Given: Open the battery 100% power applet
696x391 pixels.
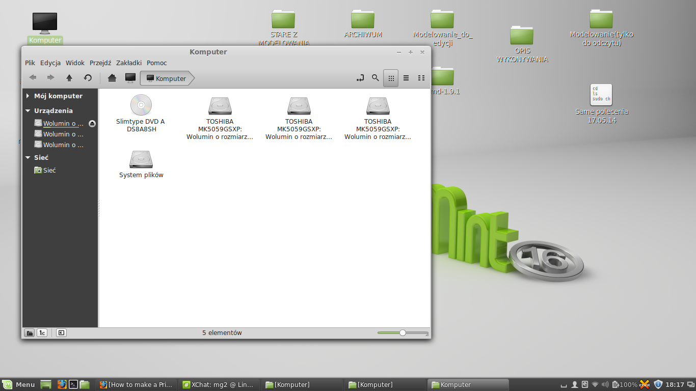Looking at the screenshot, I should tap(624, 384).
